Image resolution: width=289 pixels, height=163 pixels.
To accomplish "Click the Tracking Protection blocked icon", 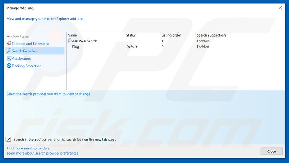I will tap(9, 66).
